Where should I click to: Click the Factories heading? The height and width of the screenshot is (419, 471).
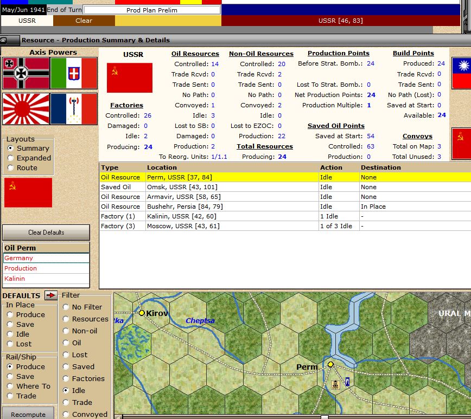[127, 105]
